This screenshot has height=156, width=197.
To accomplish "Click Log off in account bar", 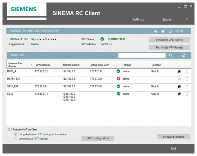I will click(x=179, y=31).
